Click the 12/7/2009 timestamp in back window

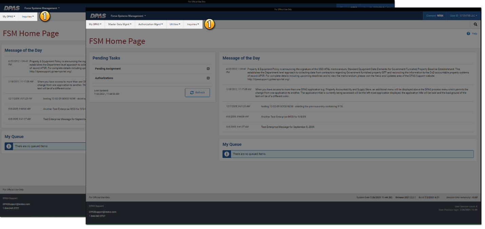point(20,98)
